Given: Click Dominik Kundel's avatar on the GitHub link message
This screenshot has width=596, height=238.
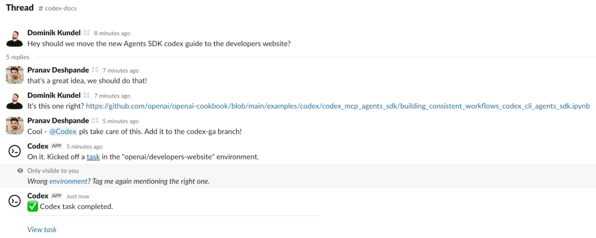Looking at the screenshot, I should tap(15, 101).
